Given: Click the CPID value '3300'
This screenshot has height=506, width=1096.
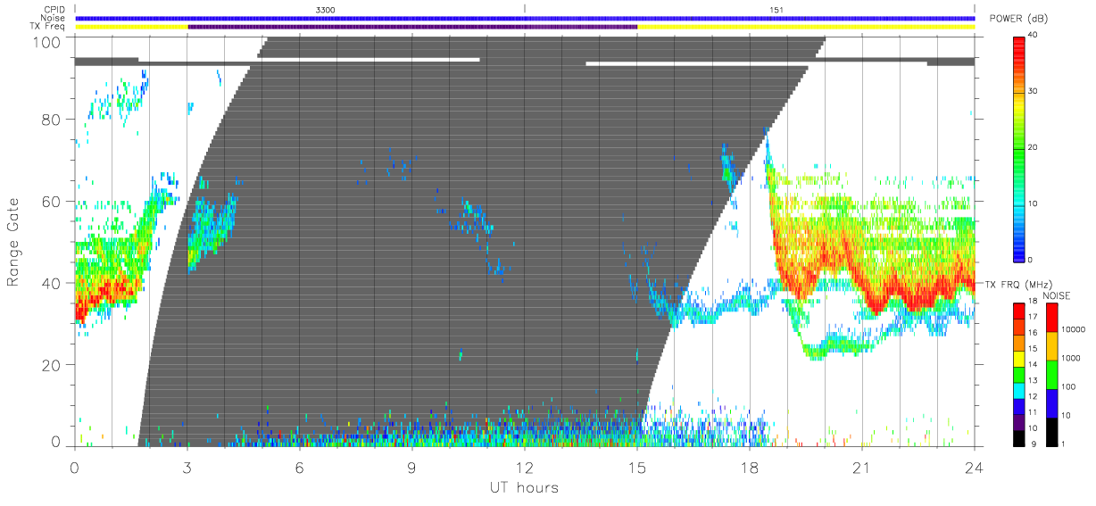Looking at the screenshot, I should (x=326, y=9).
